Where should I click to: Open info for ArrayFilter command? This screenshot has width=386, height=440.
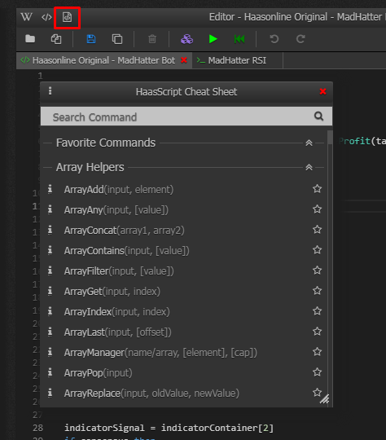coord(50,271)
